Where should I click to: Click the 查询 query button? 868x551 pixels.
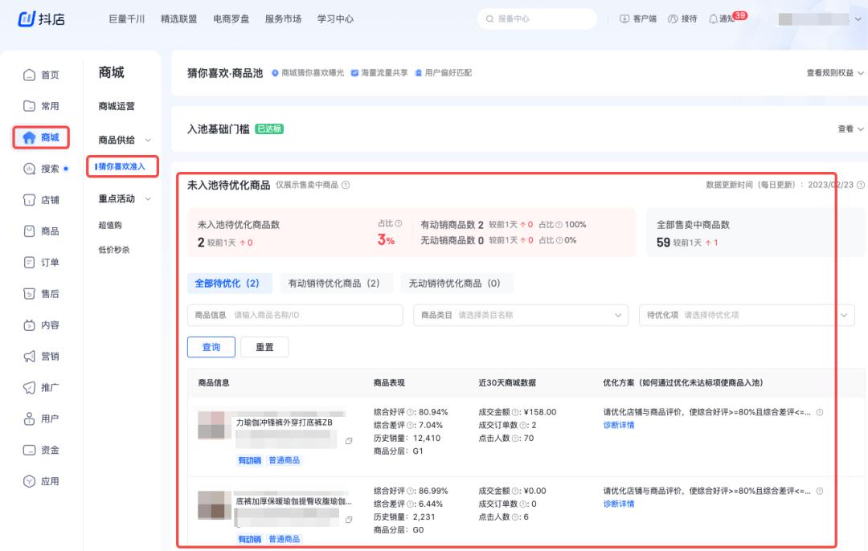[211, 347]
